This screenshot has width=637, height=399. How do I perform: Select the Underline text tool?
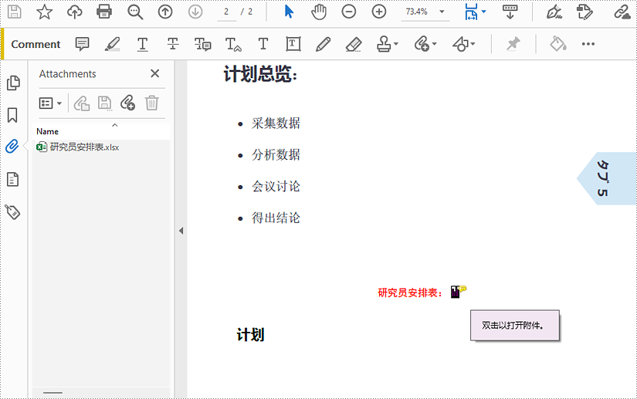(x=142, y=44)
